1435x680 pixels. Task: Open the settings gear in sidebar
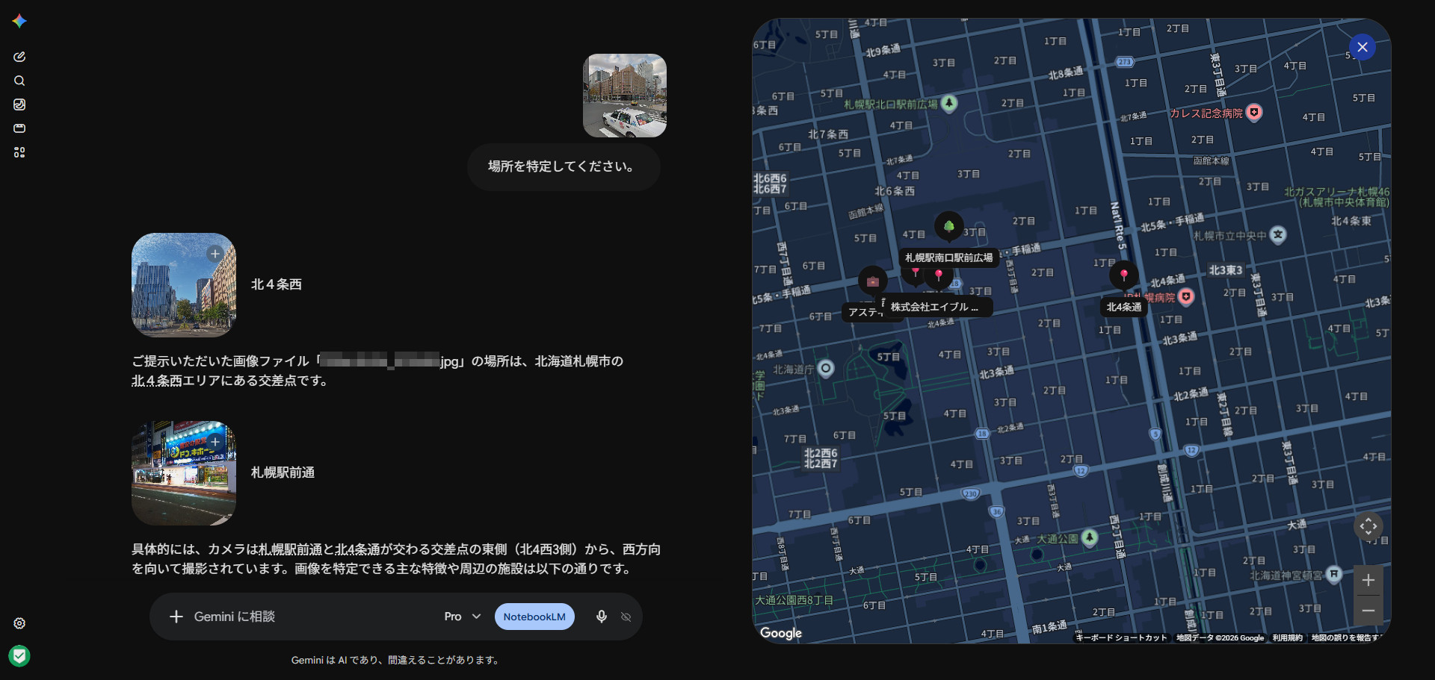click(x=19, y=623)
